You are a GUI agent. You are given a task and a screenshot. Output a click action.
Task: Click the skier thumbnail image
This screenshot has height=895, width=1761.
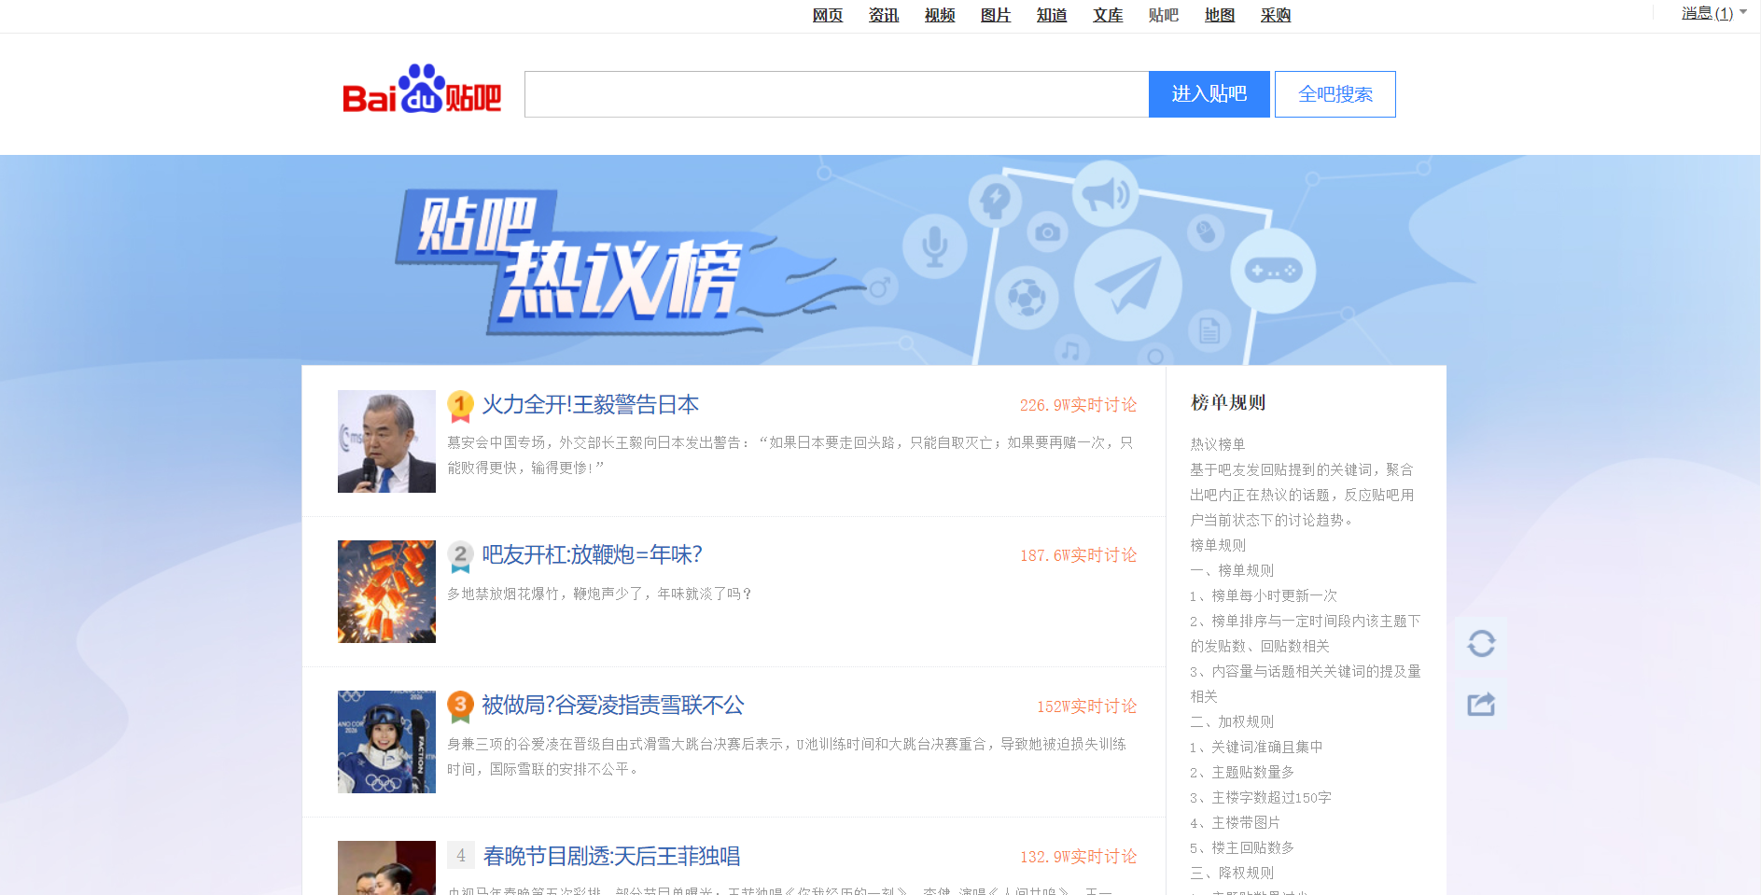386,742
